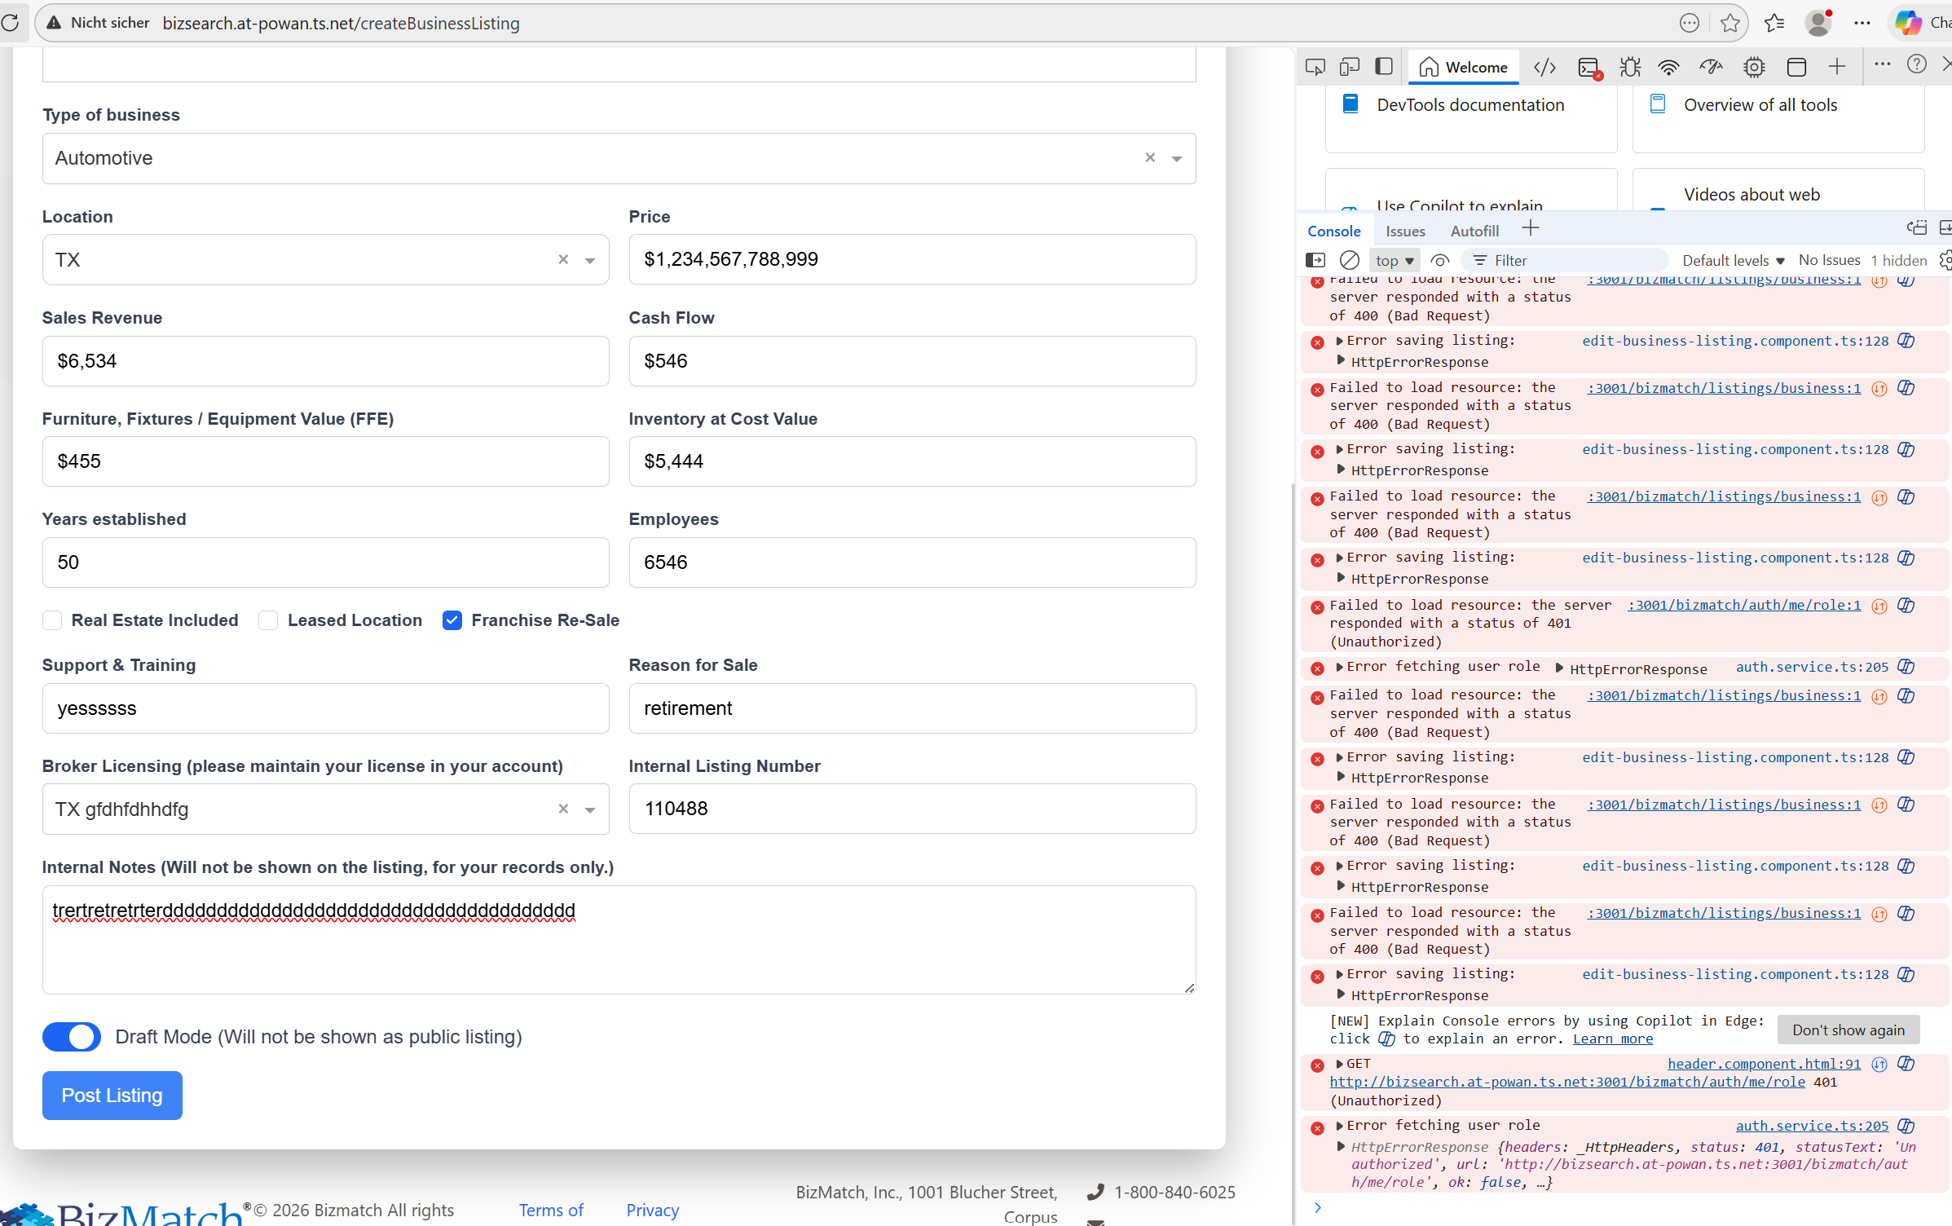The image size is (1952, 1226).
Task: Add page to favorites star icon
Action: tap(1729, 23)
